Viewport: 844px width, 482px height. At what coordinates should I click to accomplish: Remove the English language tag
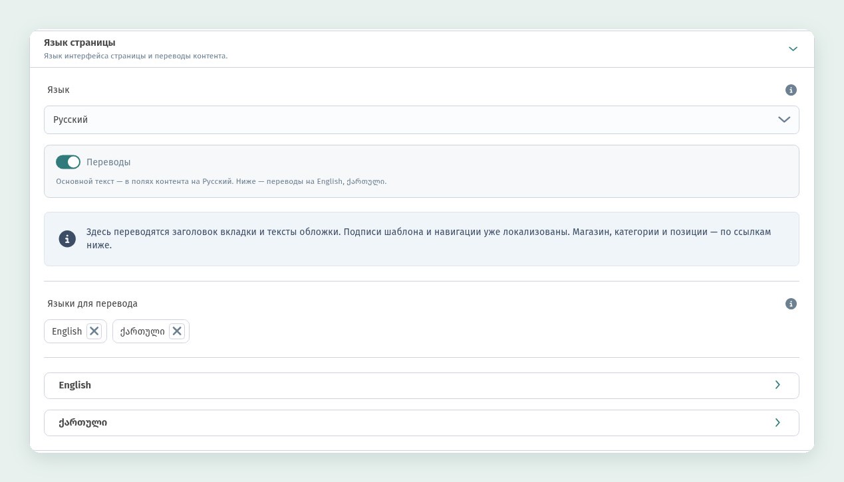tap(94, 331)
